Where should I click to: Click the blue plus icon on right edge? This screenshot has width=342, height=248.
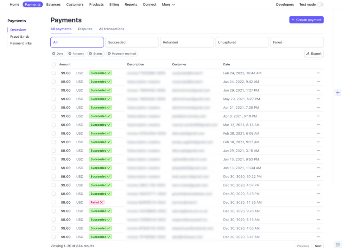pyautogui.click(x=338, y=93)
